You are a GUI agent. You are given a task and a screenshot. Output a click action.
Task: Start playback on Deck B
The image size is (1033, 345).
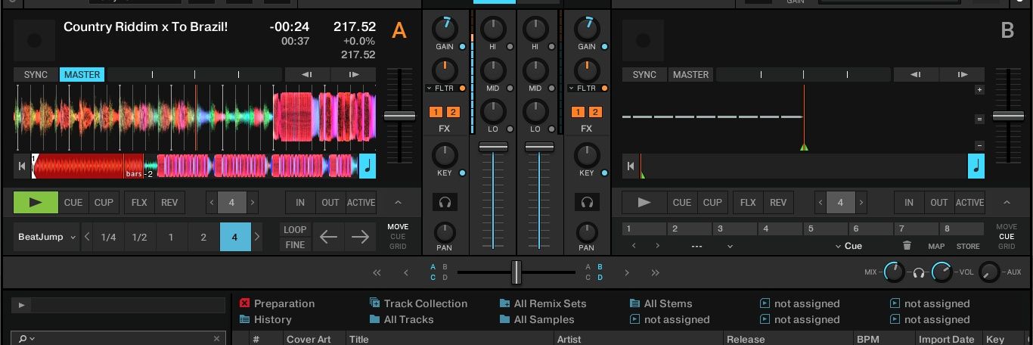[x=644, y=203]
